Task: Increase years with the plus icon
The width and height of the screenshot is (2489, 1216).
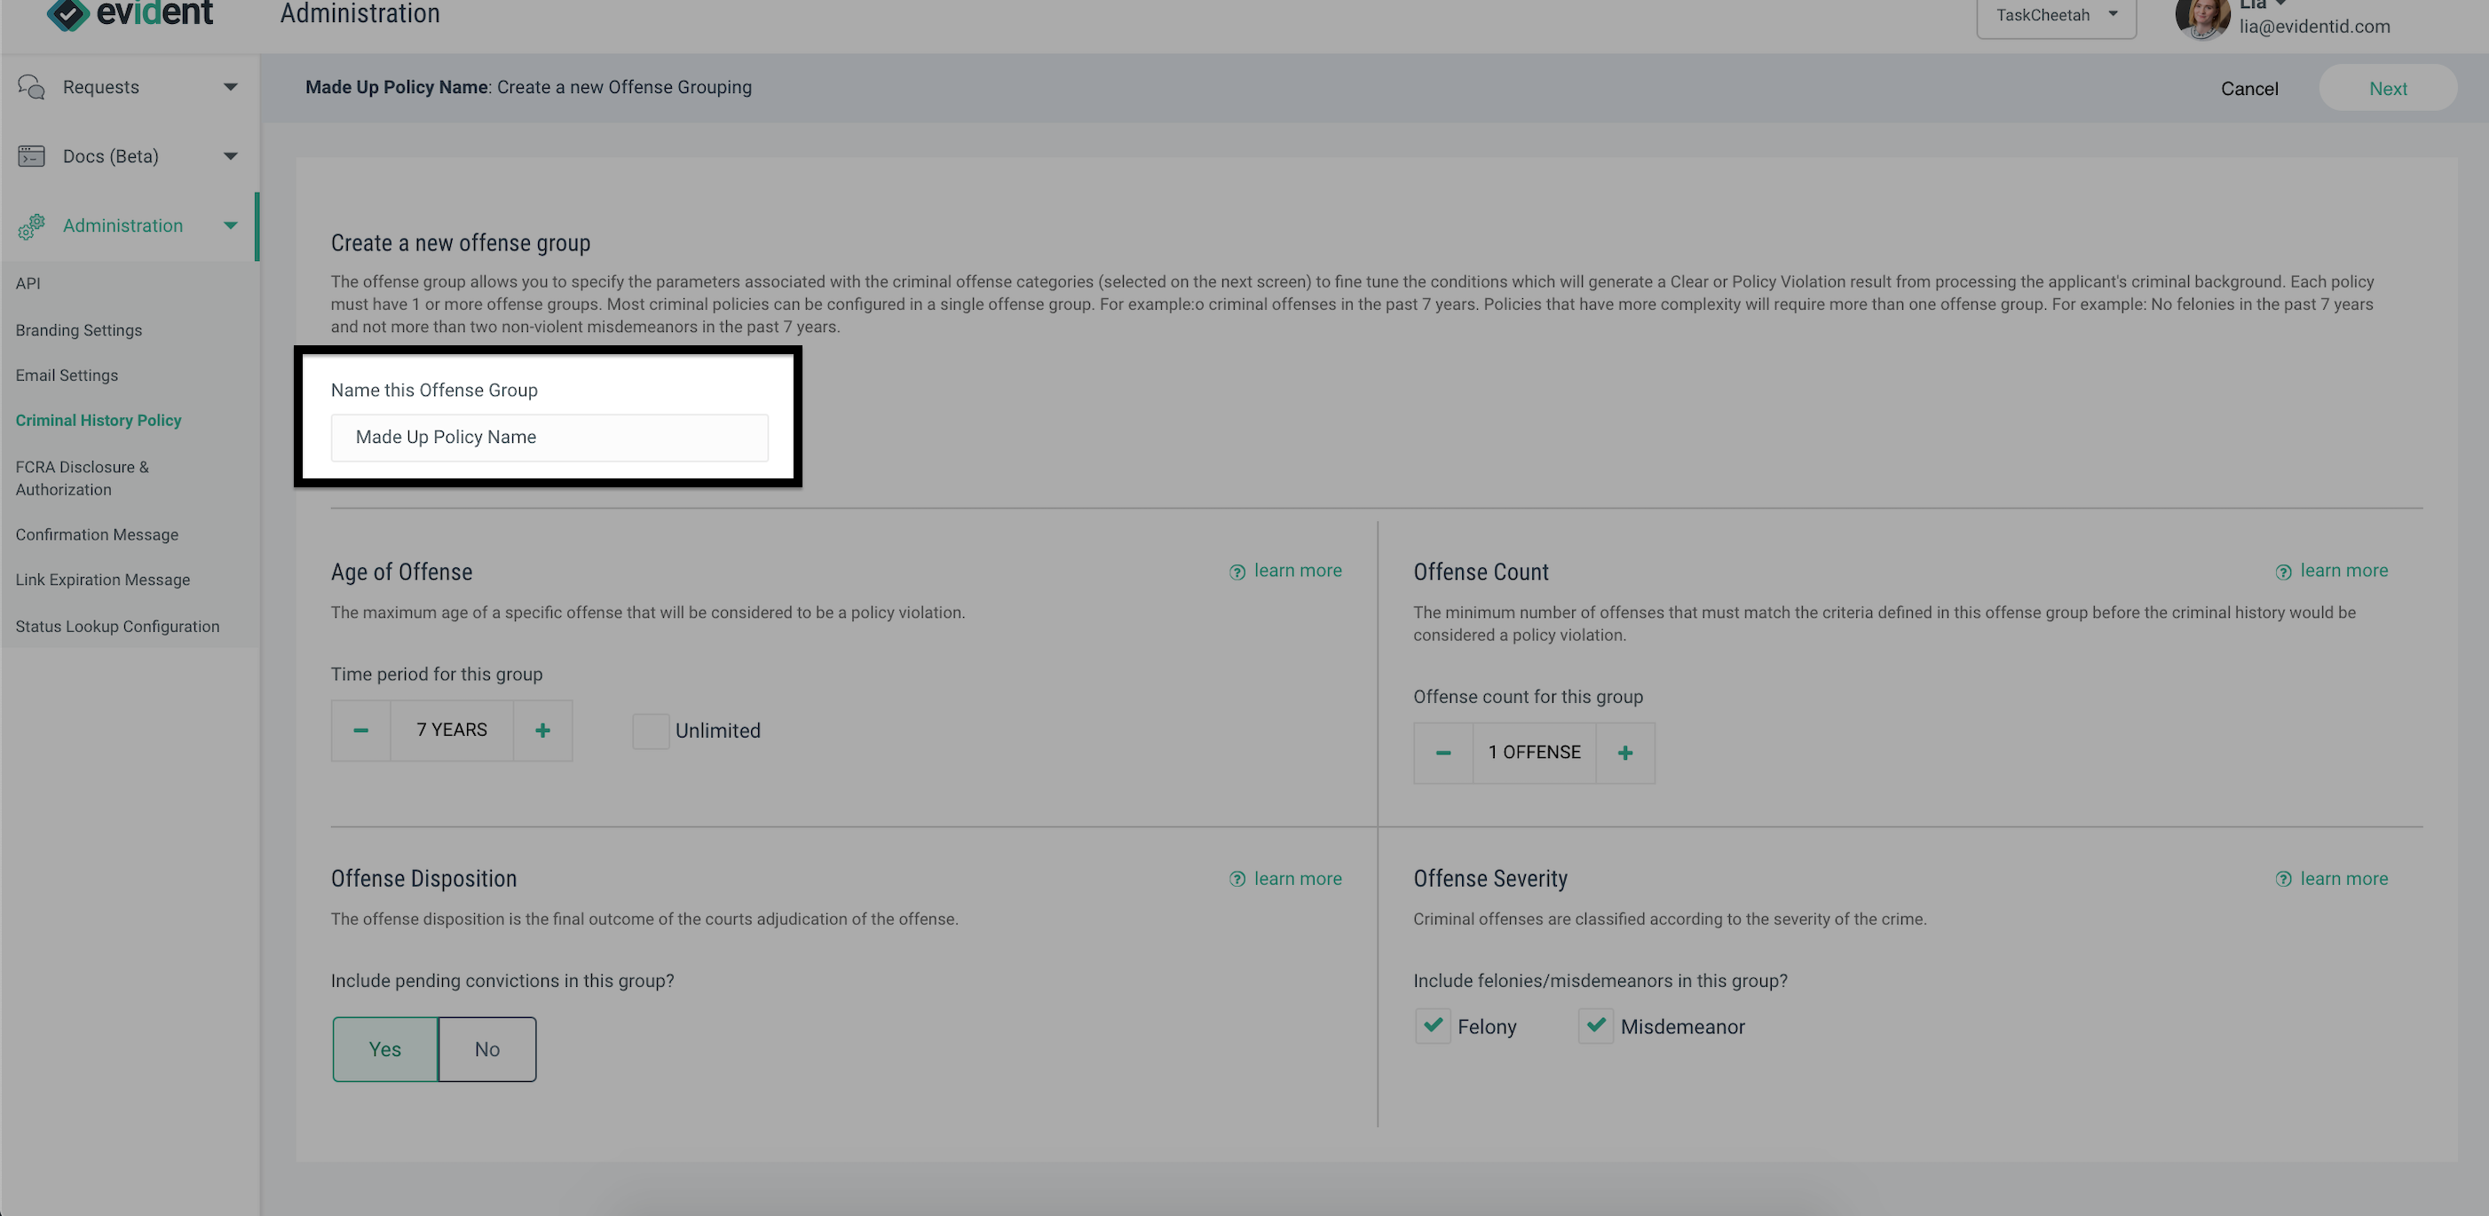Action: pos(543,730)
